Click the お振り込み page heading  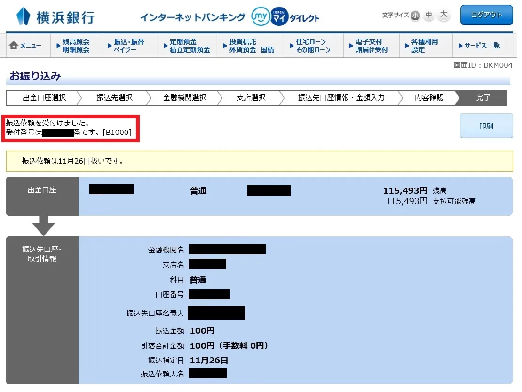(35, 76)
